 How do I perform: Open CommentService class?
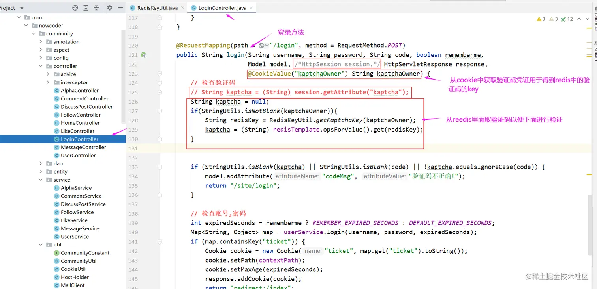coord(81,196)
